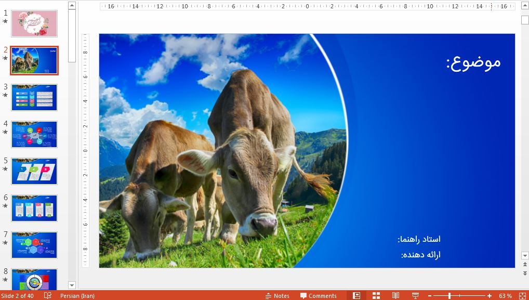Start Slide Show from current slide
The width and height of the screenshot is (529, 300).
click(x=415, y=295)
